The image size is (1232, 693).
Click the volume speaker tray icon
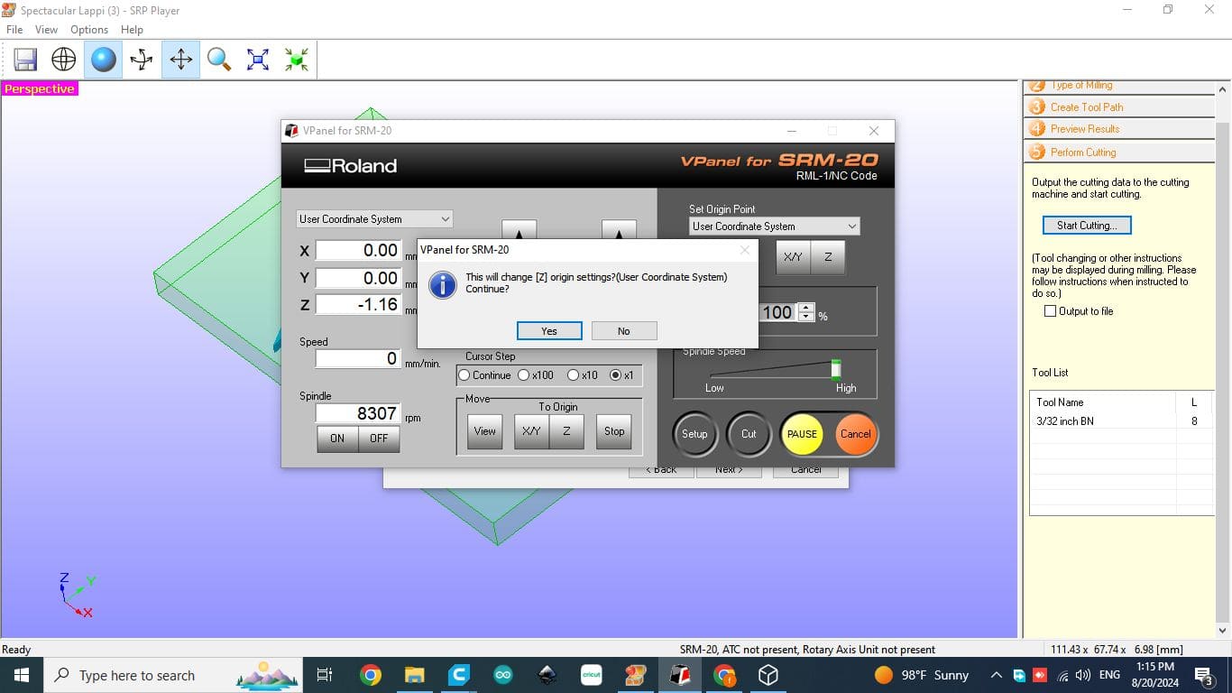point(1082,675)
